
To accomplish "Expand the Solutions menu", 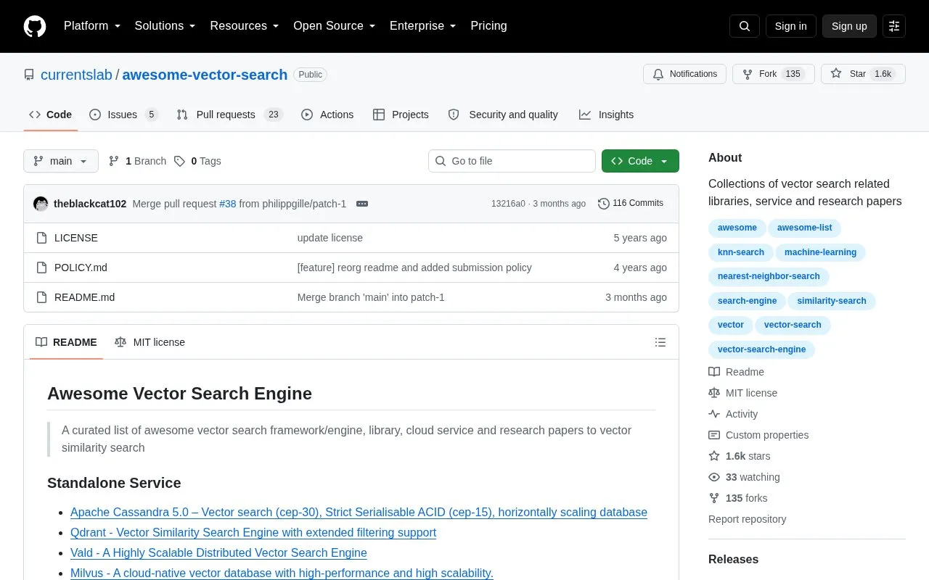I will (165, 26).
